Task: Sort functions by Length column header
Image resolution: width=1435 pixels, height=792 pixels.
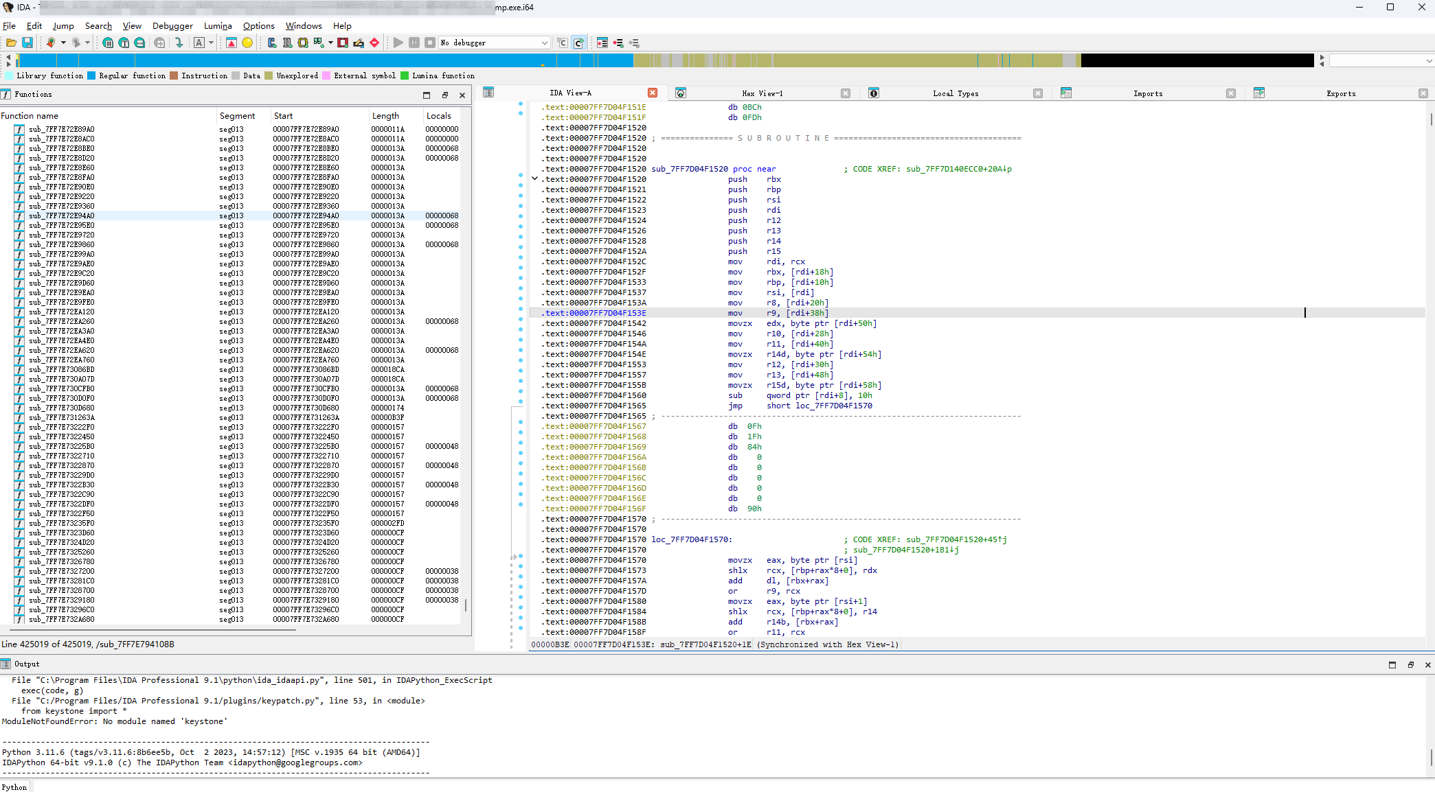Action: pyautogui.click(x=385, y=116)
